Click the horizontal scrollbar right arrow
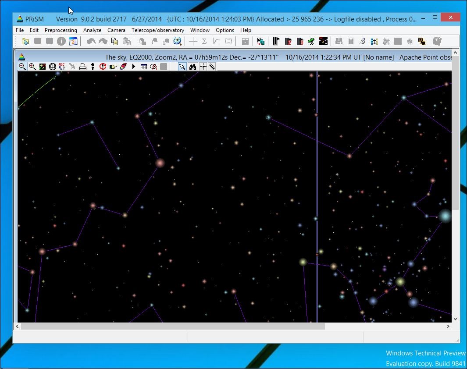This screenshot has height=369, width=467. click(x=448, y=326)
